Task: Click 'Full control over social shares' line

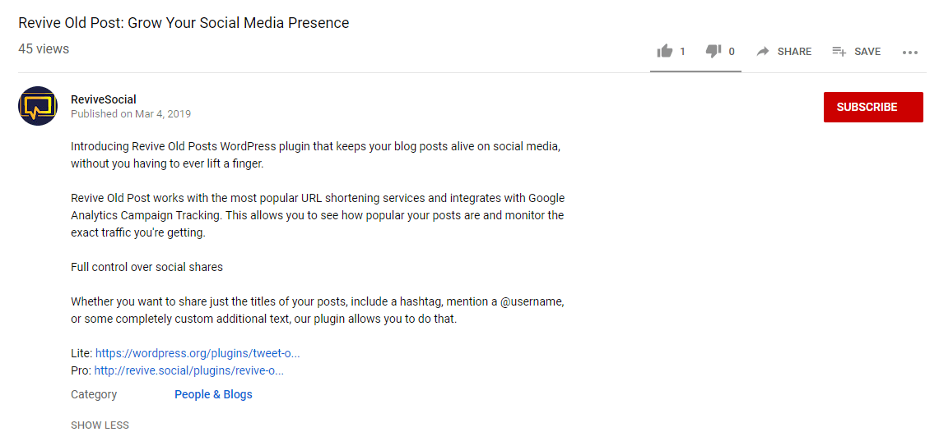Action: point(146,267)
